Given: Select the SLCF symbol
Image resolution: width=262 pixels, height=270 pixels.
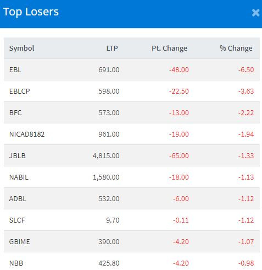Looking at the screenshot, I should (x=17, y=220).
